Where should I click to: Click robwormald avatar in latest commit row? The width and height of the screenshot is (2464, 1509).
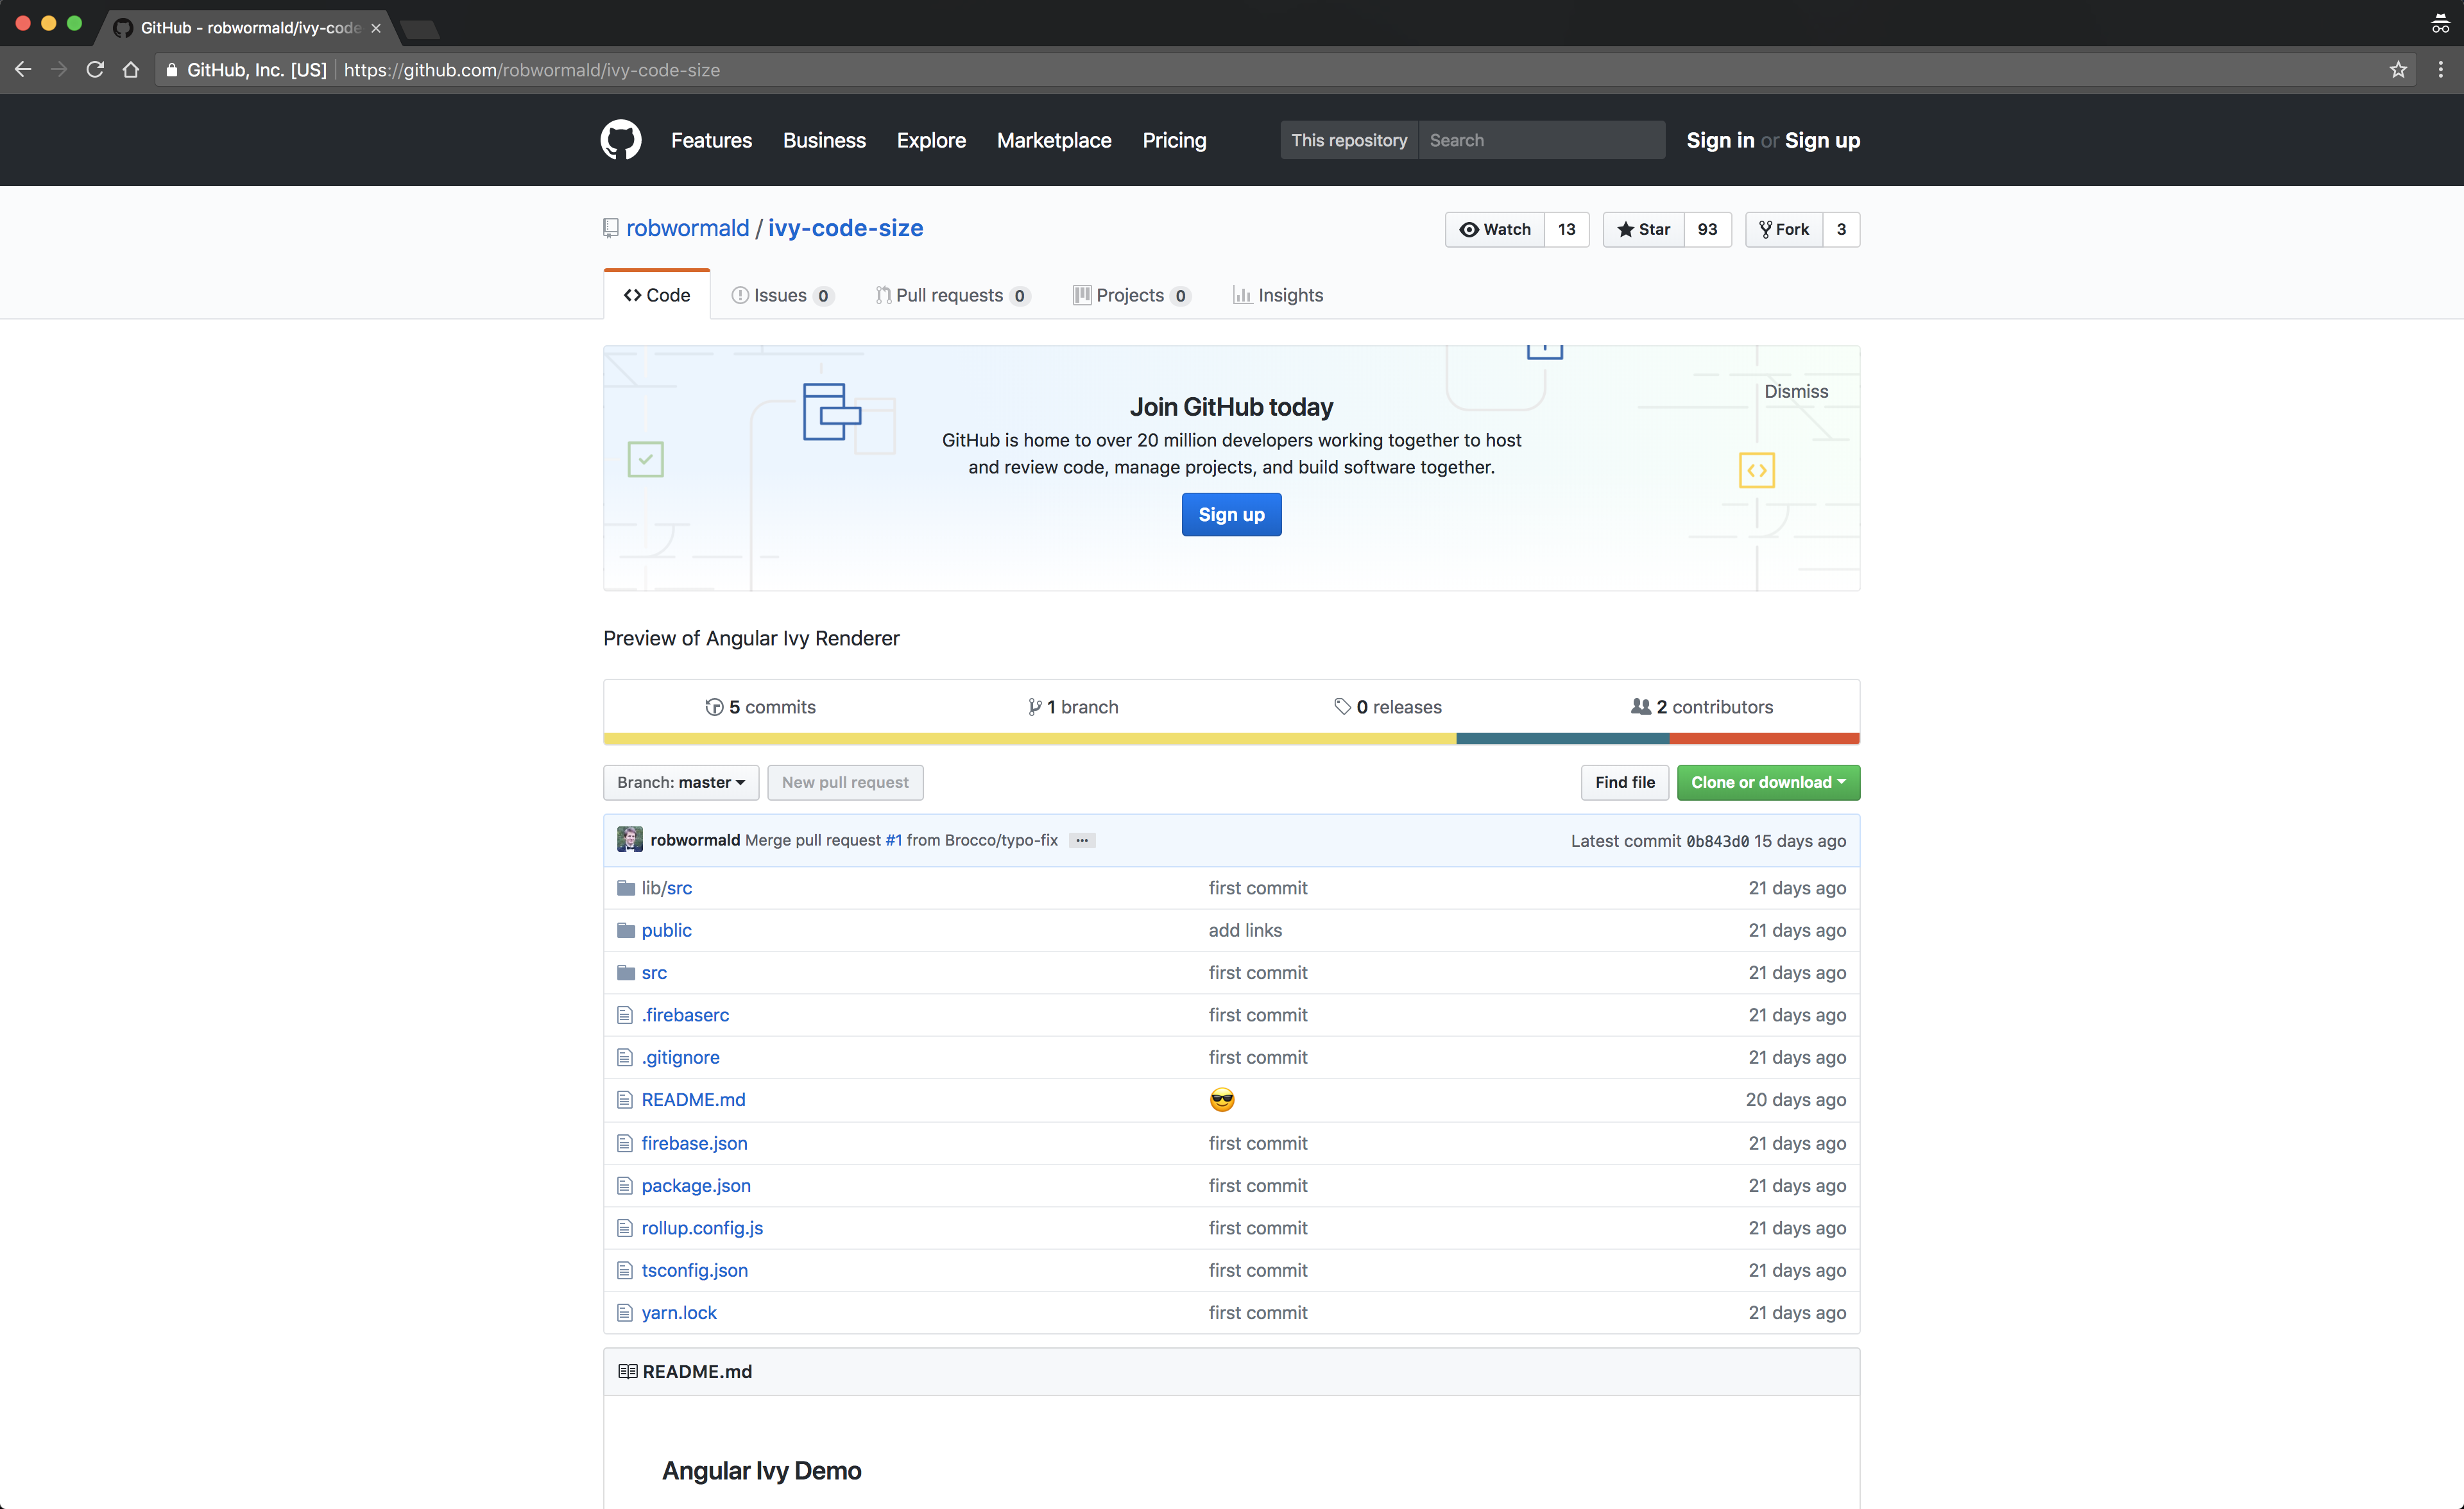630,840
